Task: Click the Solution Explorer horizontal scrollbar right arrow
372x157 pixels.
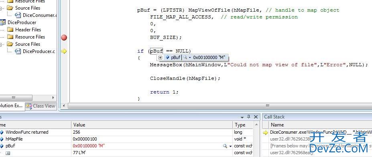Action: pos(53,98)
